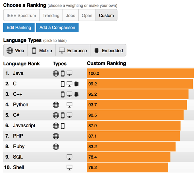Click the 87.1 score value
This screenshot has width=196, height=174.
[92, 136]
